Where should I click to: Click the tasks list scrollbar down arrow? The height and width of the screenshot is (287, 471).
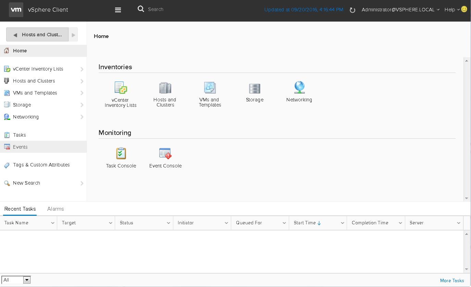point(466,269)
